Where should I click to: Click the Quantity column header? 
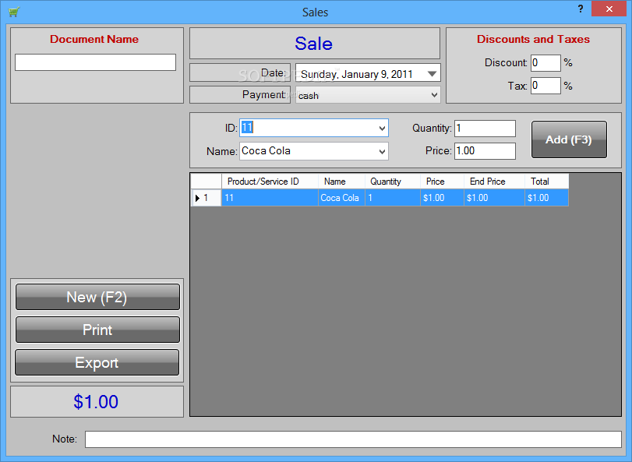(393, 182)
